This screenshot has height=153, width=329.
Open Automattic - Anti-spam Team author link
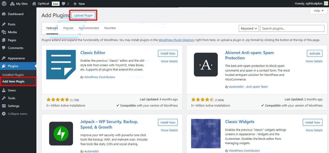(248, 87)
